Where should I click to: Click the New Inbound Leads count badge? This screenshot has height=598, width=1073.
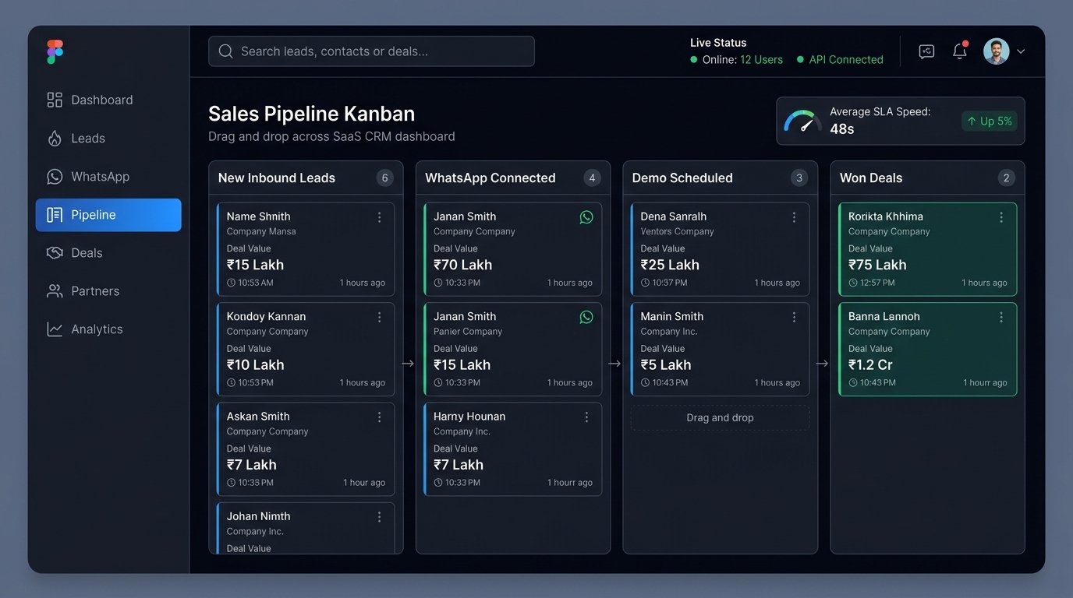384,178
